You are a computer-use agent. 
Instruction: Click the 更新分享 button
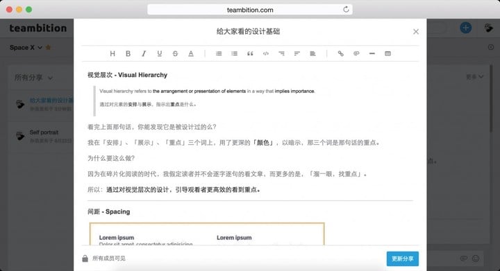[x=402, y=259]
